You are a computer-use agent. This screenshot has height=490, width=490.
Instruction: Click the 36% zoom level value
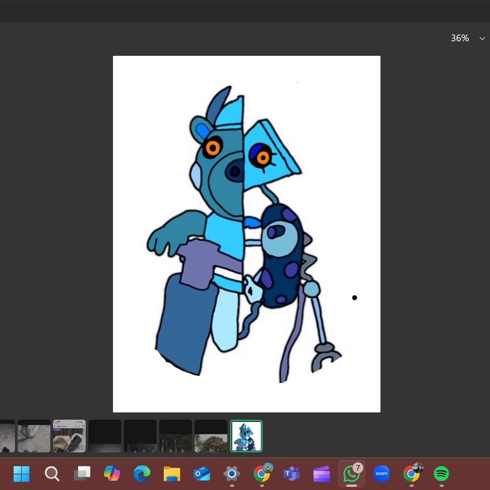[x=460, y=39]
